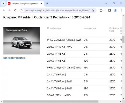125x103 pixels.
Task: Open the user profile avatar
Action: click(115, 10)
